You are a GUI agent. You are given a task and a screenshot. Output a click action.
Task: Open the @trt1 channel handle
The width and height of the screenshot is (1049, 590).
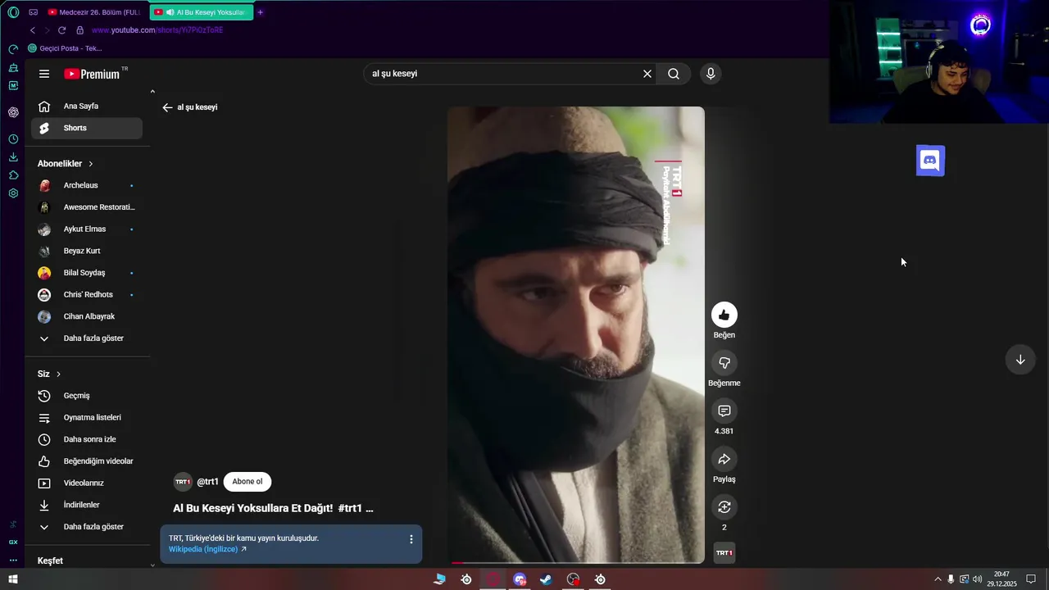207,482
